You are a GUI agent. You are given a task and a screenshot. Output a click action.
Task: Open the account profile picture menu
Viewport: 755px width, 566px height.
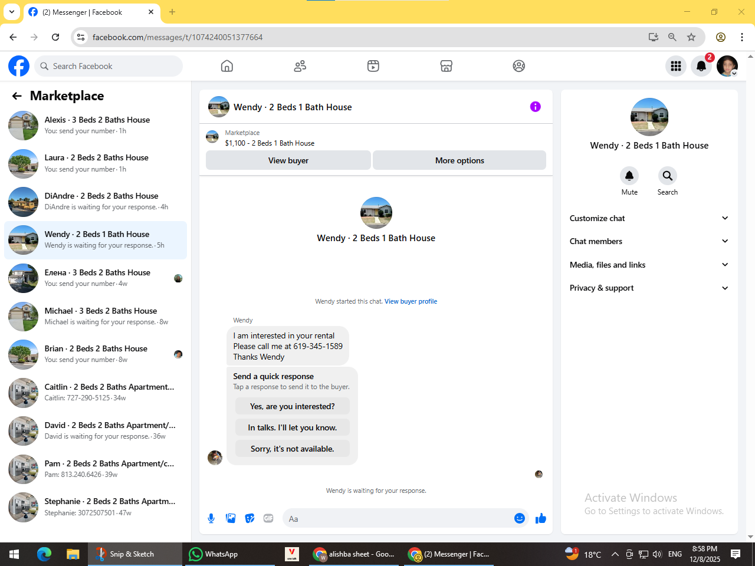(x=727, y=66)
